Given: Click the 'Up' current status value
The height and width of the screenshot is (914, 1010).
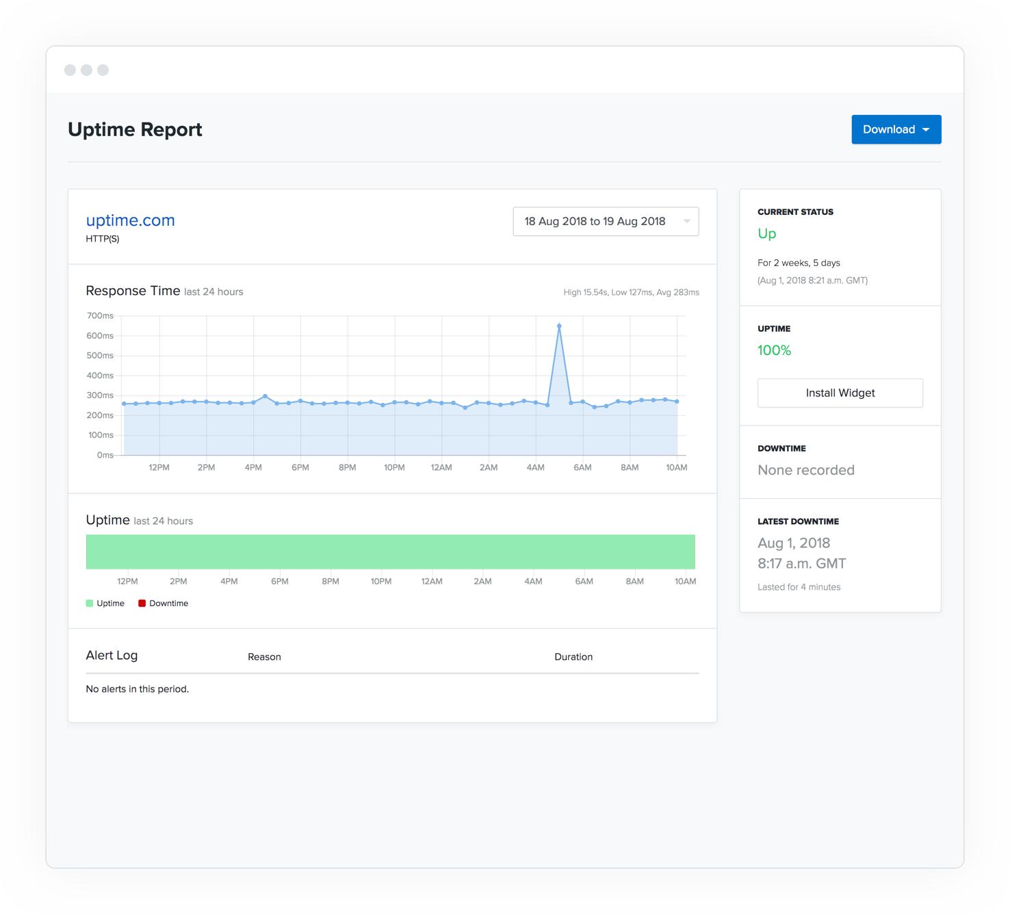Looking at the screenshot, I should click(x=767, y=234).
